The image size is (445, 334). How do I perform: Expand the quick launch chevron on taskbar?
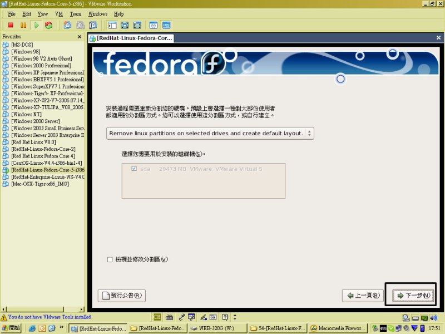pyautogui.click(x=61, y=327)
